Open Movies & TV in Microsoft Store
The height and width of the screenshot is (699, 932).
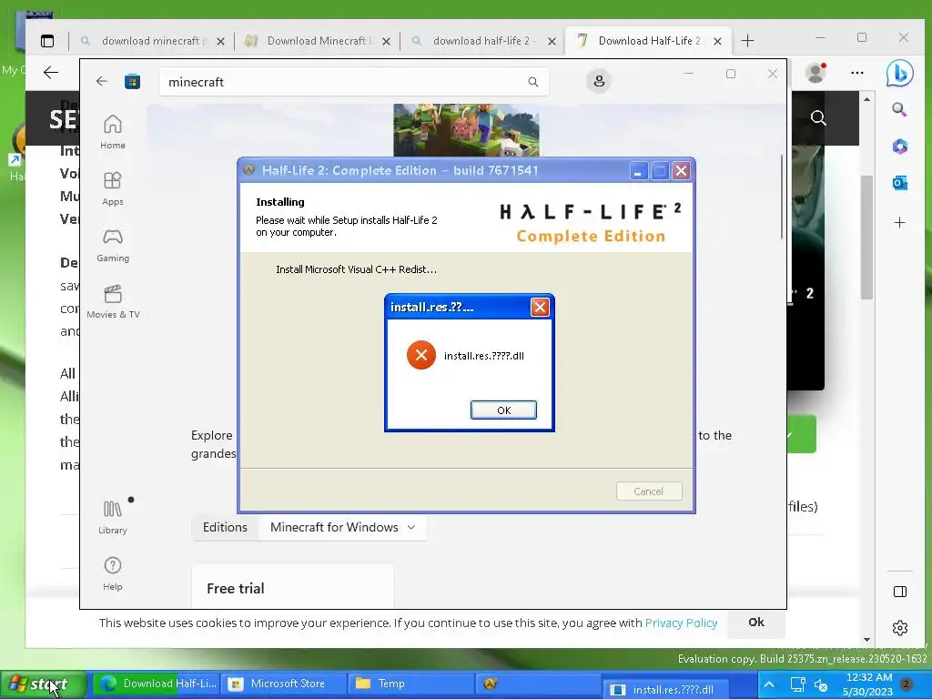pos(113,301)
